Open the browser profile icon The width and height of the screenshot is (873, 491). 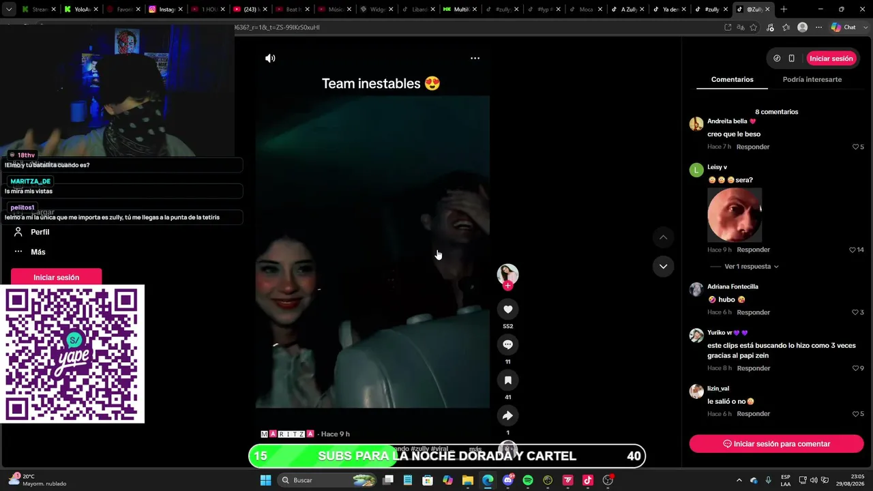[803, 27]
